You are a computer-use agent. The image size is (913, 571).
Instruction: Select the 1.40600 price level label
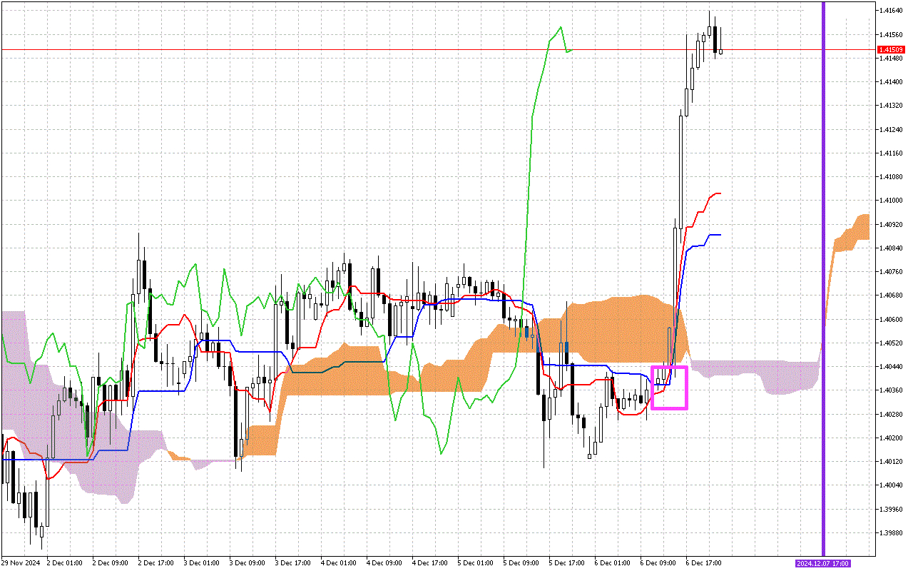(x=891, y=319)
